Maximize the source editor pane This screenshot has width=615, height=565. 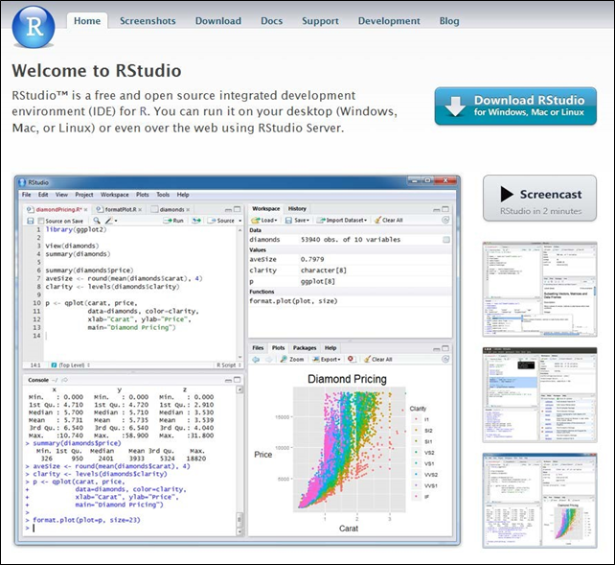[x=238, y=209]
